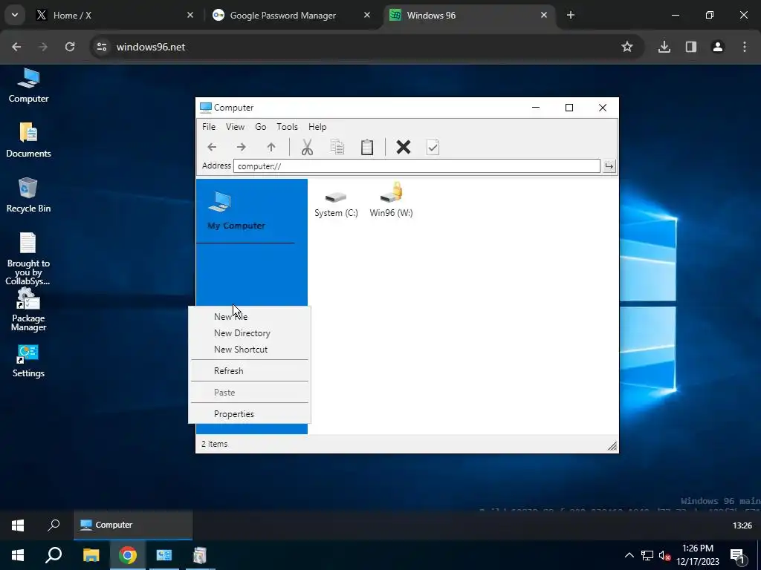Image resolution: width=761 pixels, height=570 pixels.
Task: Maximize the Computer window
Action: (x=569, y=108)
